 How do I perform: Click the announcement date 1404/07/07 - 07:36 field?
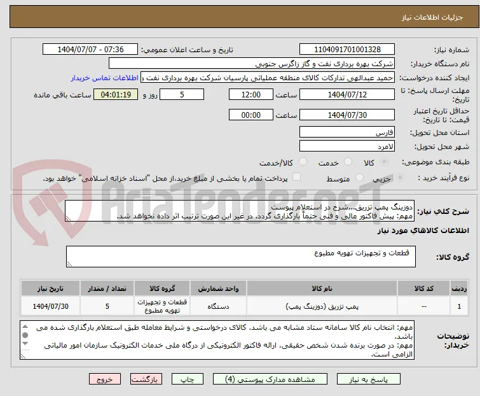pyautogui.click(x=90, y=50)
